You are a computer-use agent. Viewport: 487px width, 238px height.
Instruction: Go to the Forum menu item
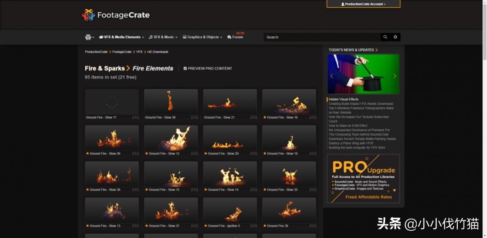235,37
